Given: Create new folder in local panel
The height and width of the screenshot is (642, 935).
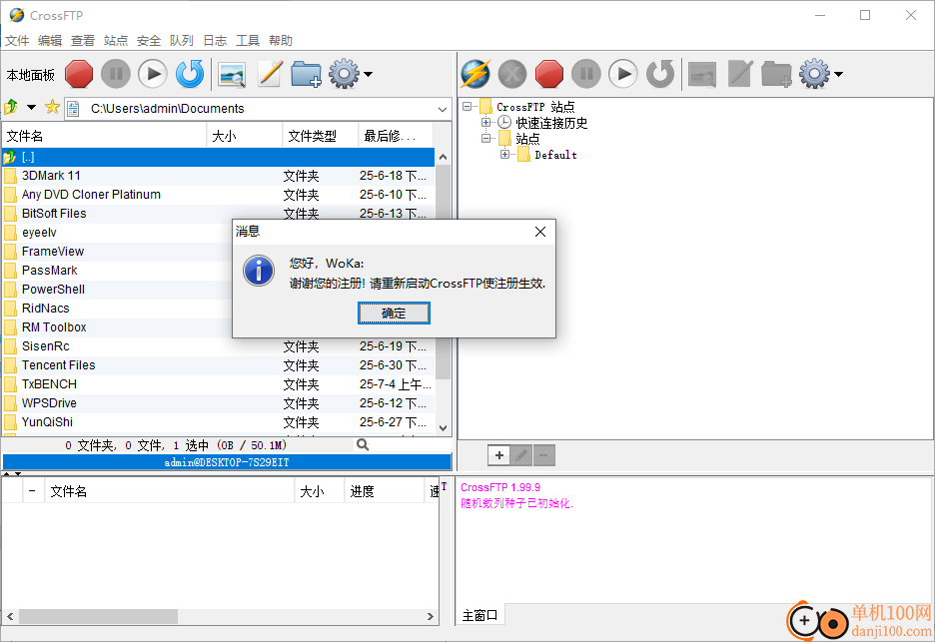Looking at the screenshot, I should (x=306, y=75).
